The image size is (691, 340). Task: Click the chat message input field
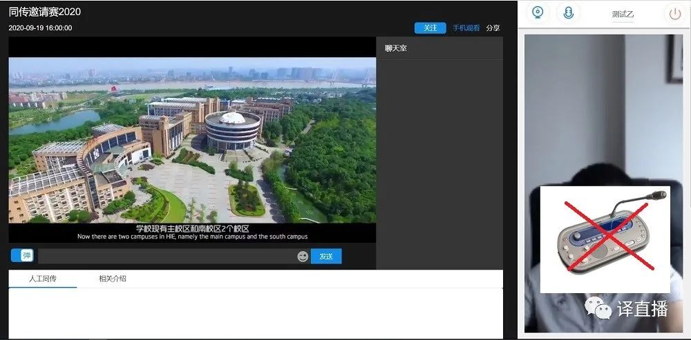click(167, 256)
